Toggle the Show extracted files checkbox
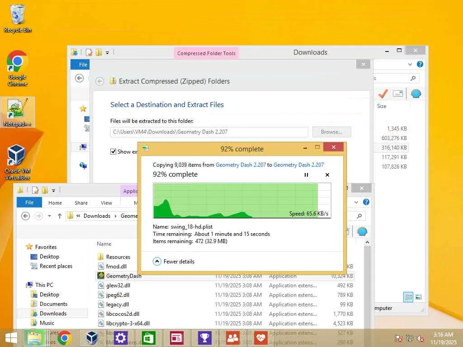The height and width of the screenshot is (347, 463). tap(113, 151)
